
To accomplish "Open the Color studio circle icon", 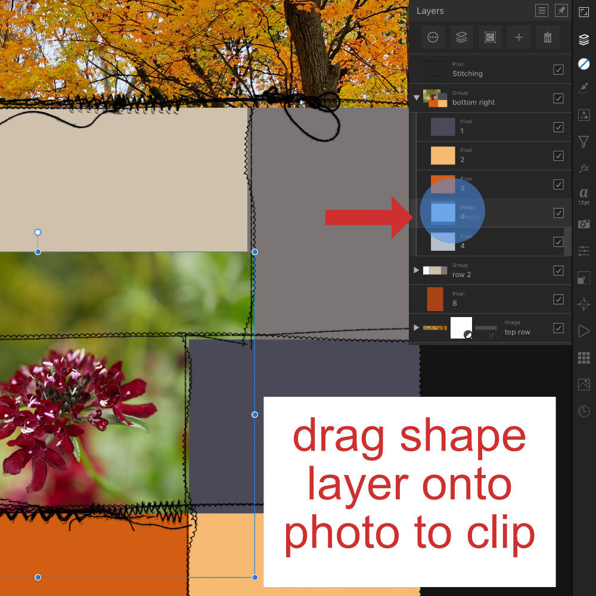I will coord(584,64).
